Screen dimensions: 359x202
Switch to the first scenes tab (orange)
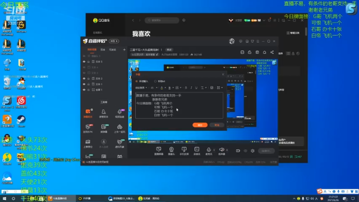tap(92, 49)
